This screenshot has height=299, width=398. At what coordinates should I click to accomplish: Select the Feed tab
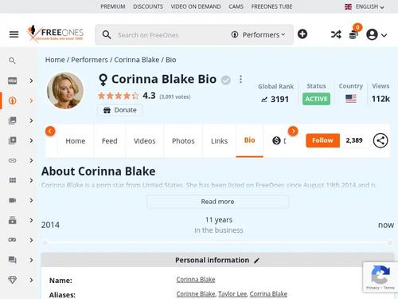point(110,141)
